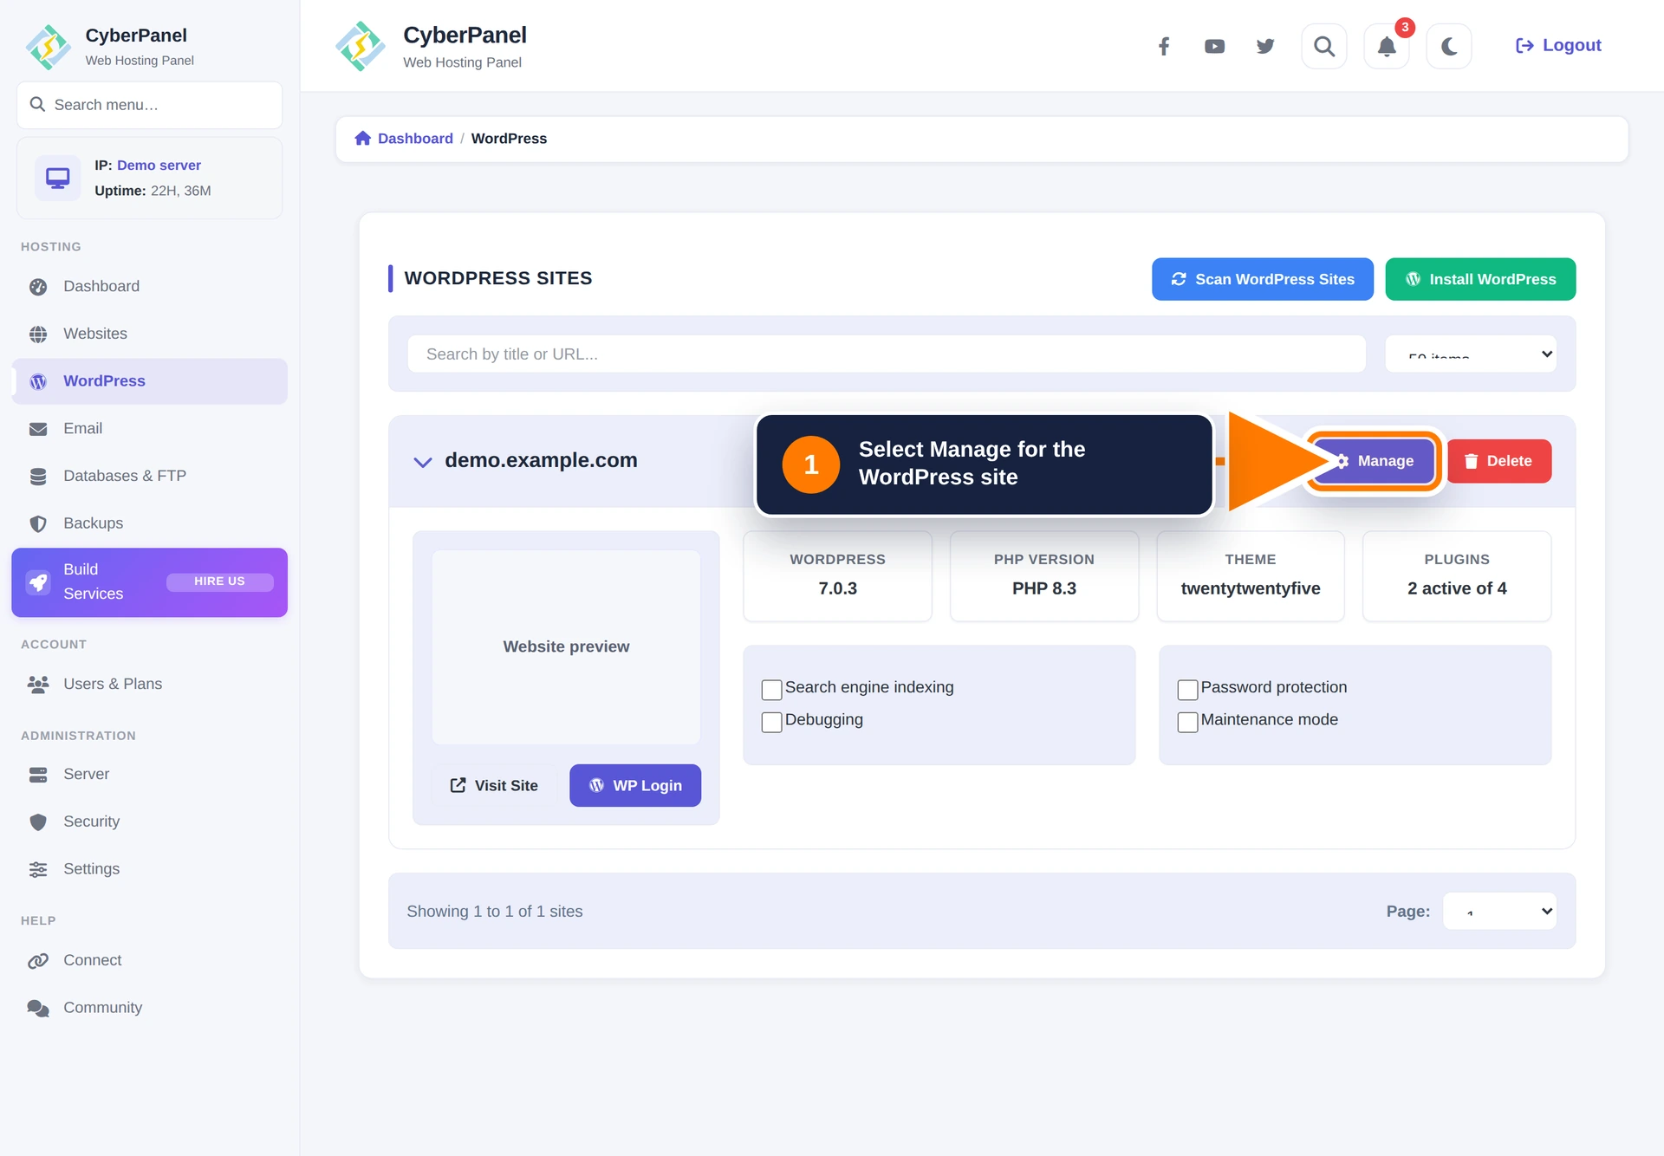Open Security menu item
Viewport: 1664px width, 1156px height.
(x=149, y=822)
